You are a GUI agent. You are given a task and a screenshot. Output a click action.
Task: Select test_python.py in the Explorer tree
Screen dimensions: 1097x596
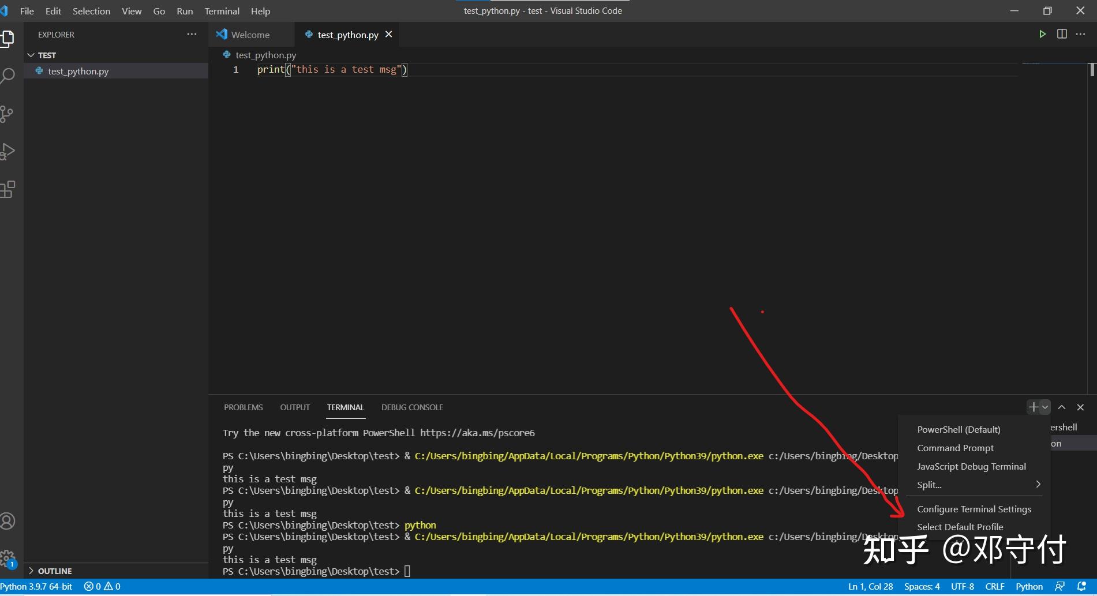coord(115,71)
